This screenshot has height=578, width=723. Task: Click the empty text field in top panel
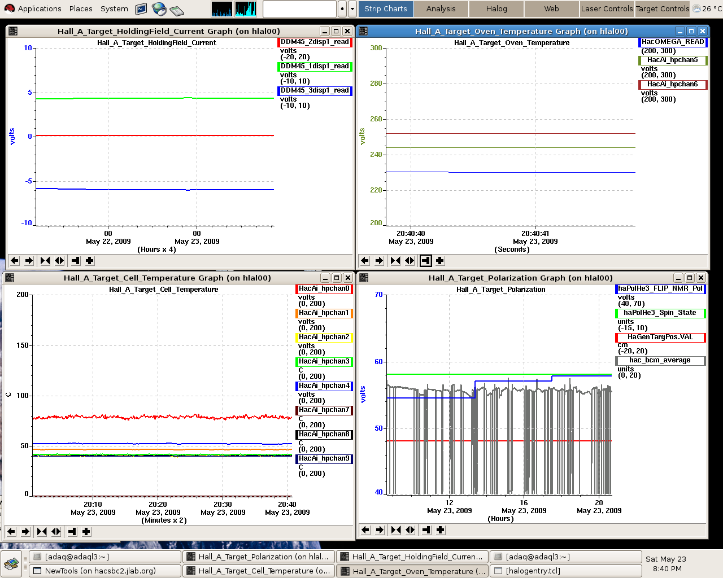point(299,9)
